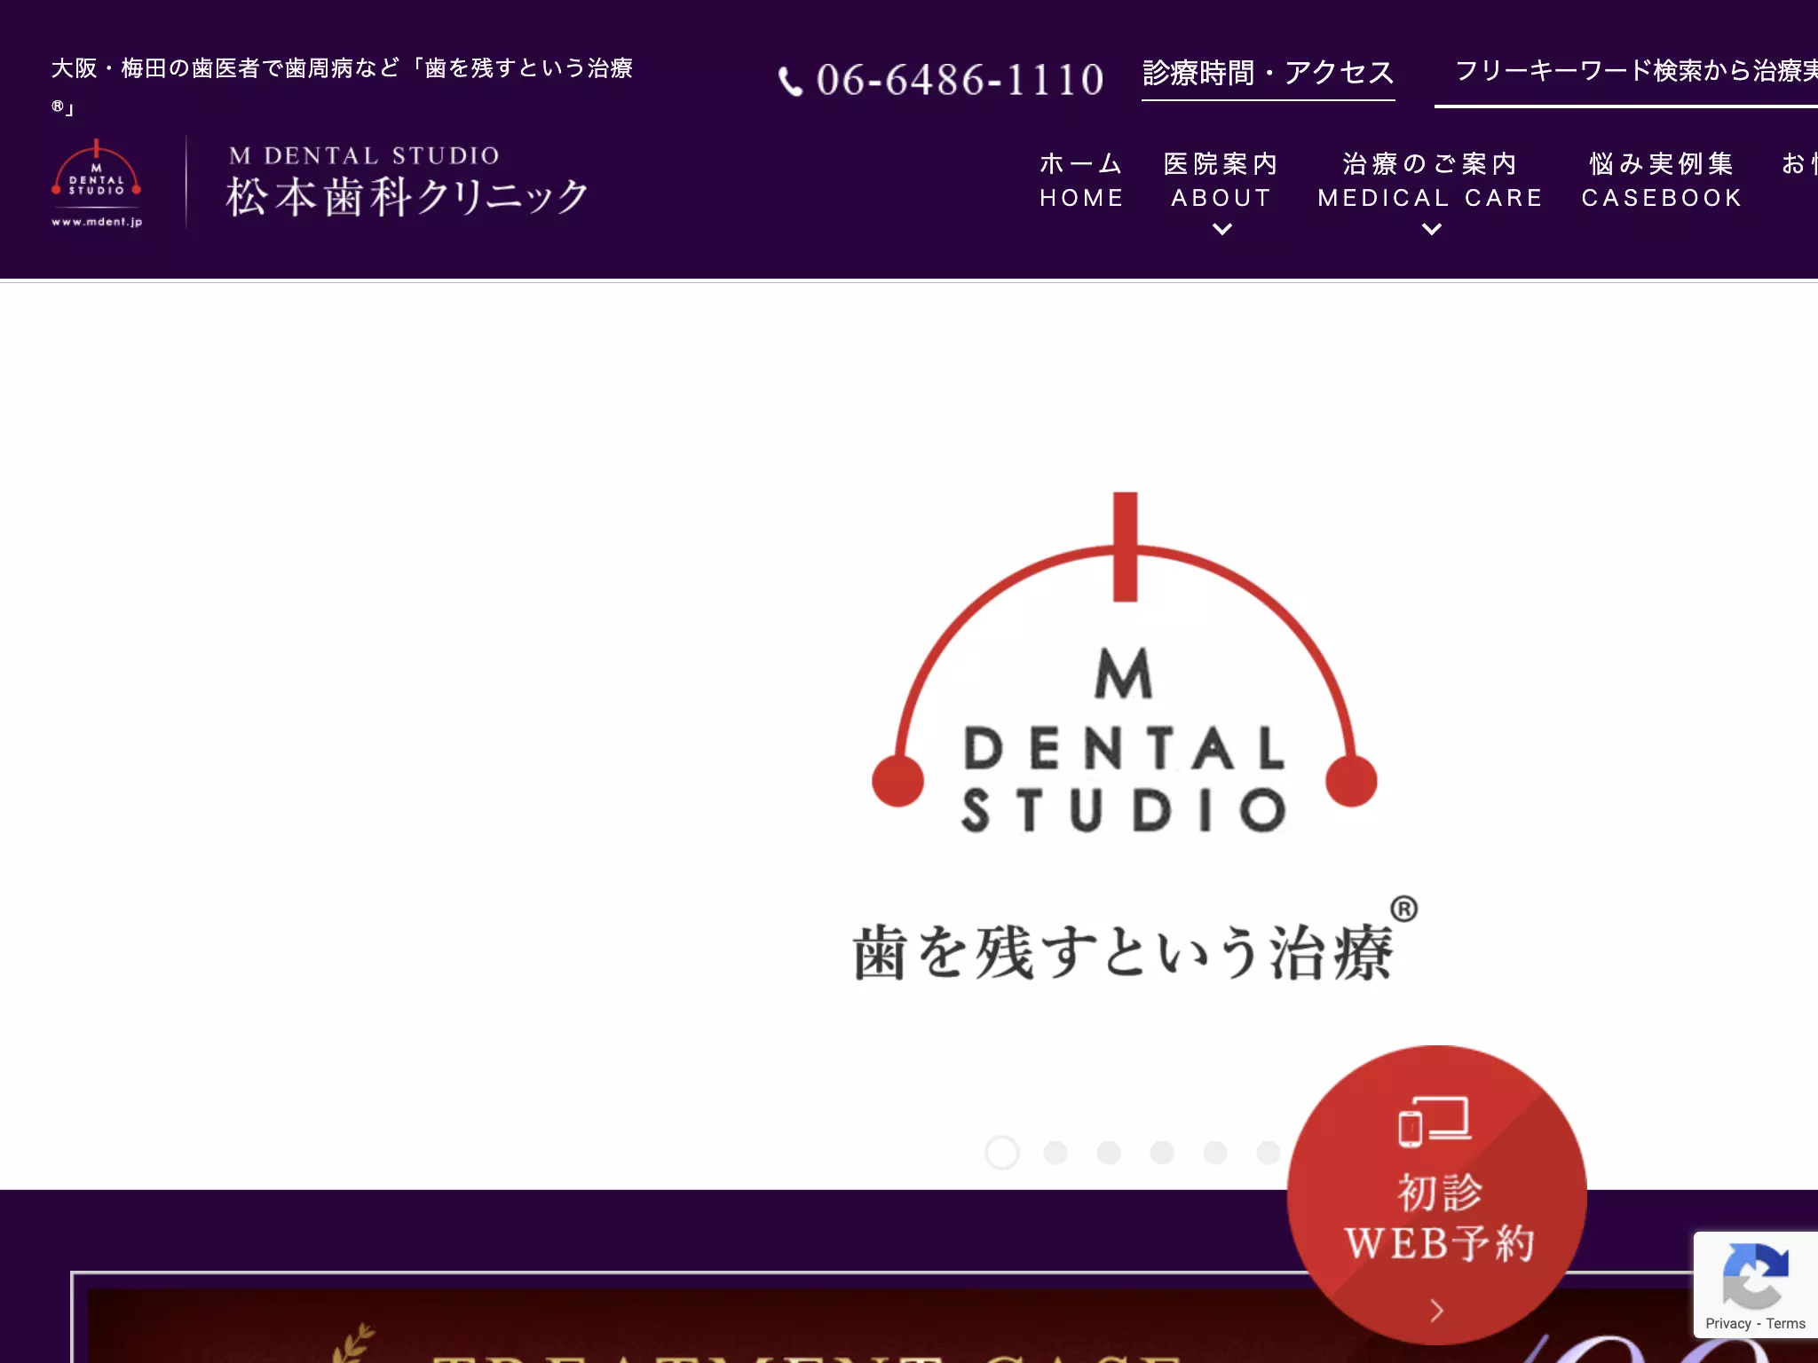
Task: Call the number 06-6486-1110
Action: point(960,80)
